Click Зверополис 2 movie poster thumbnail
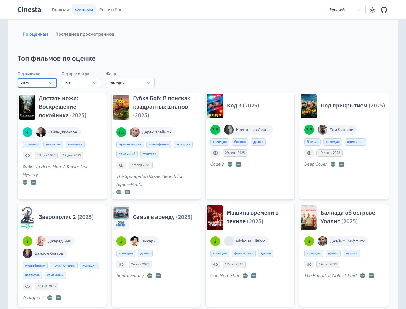The height and width of the screenshot is (309, 406). pos(27,218)
